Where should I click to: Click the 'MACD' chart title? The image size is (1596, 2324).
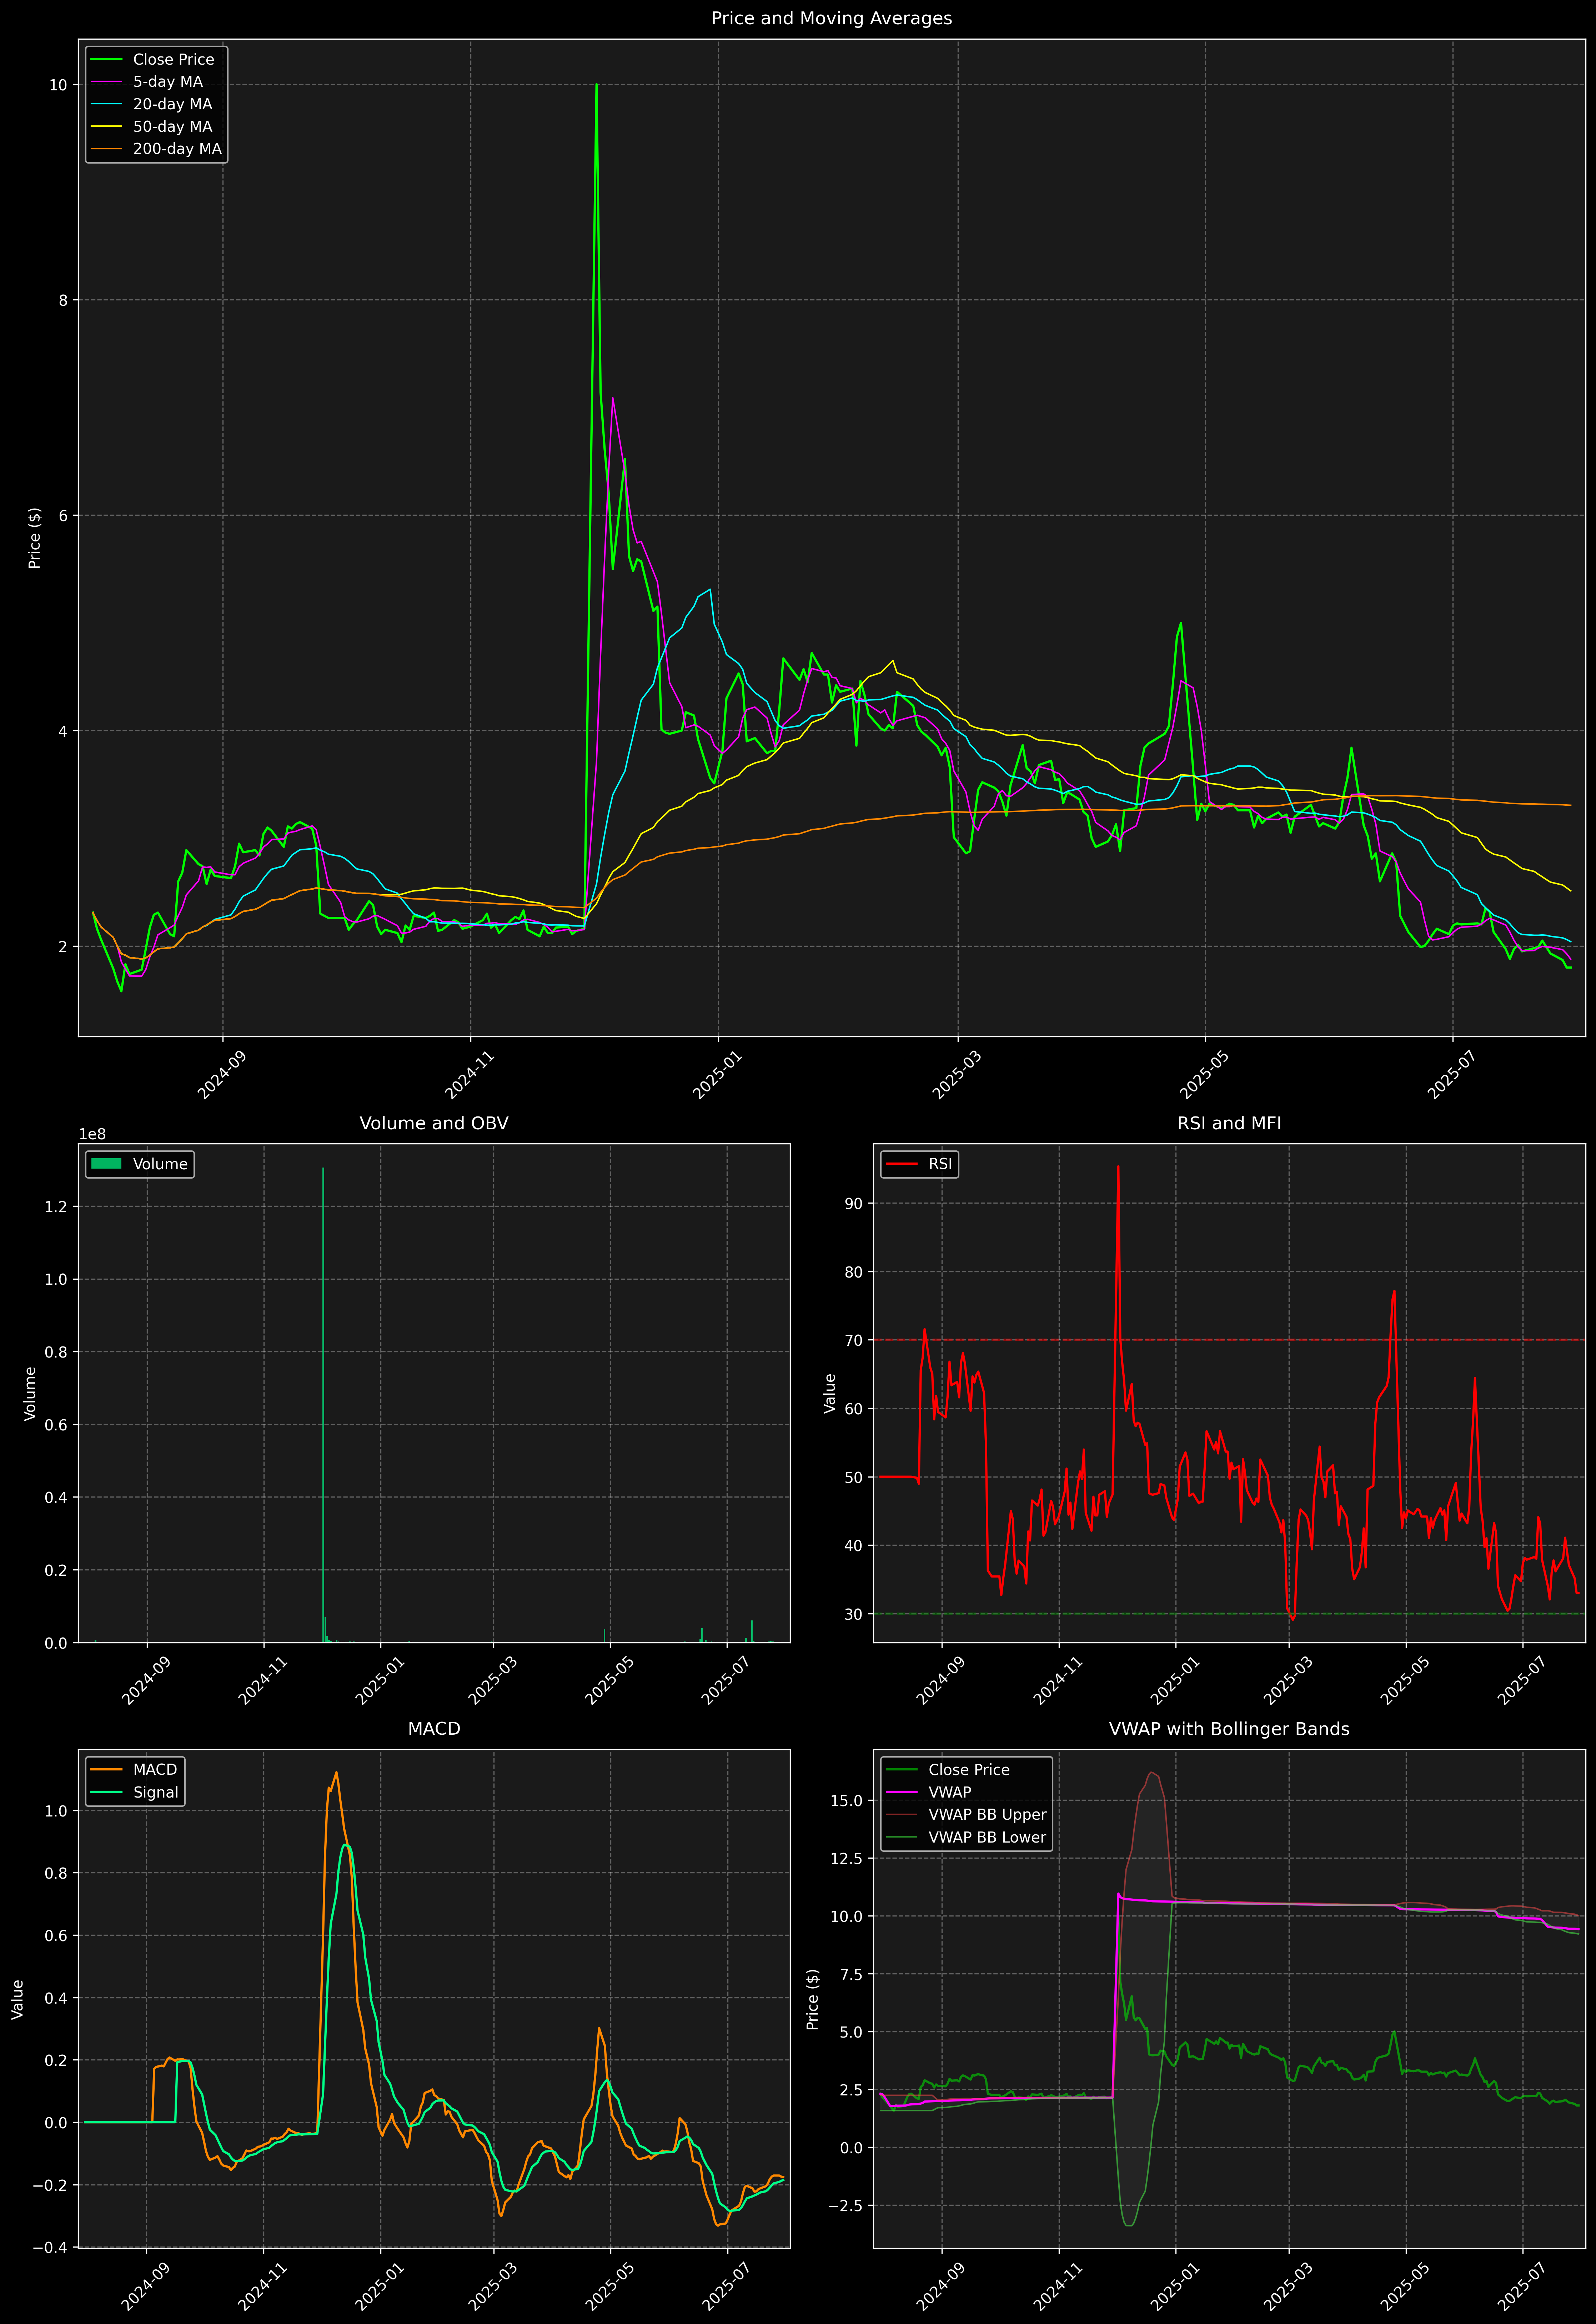point(434,1729)
